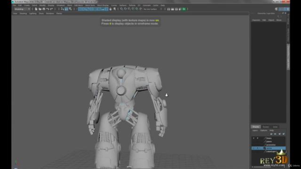Click the sidebar toggle icon left of blue buttons
Image resolution: width=301 pixels, height=169 pixels.
click(x=276, y=9)
